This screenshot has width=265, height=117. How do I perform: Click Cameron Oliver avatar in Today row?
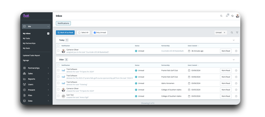click(63, 51)
